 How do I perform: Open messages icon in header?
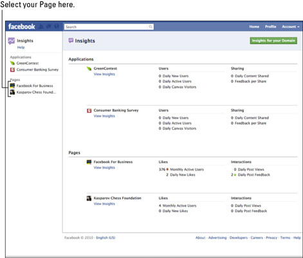pyautogui.click(x=49, y=26)
